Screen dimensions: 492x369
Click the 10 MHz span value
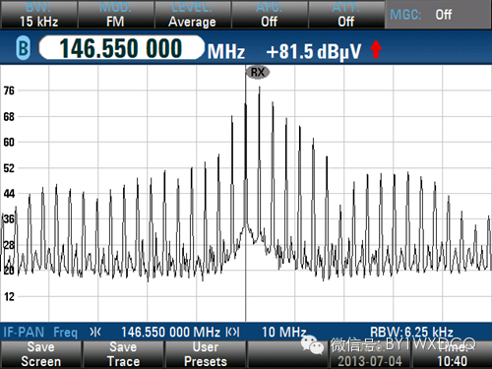point(284,333)
